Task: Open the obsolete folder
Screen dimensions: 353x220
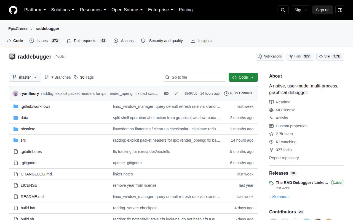Action: (28, 129)
